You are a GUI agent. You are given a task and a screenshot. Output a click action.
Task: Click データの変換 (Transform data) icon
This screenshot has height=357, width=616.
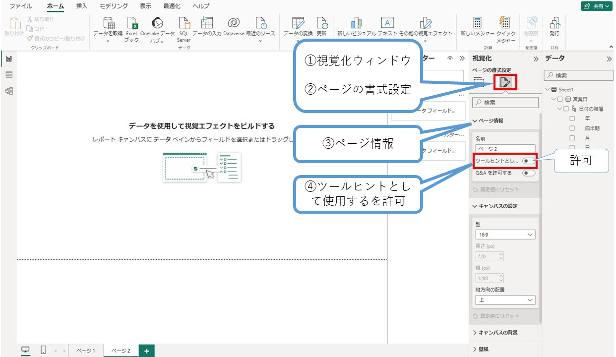click(298, 24)
